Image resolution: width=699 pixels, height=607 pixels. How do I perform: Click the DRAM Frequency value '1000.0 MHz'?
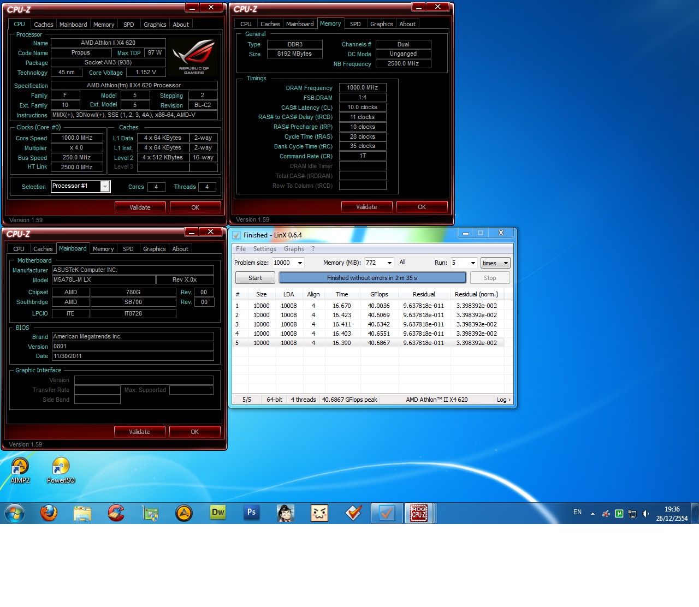click(363, 87)
